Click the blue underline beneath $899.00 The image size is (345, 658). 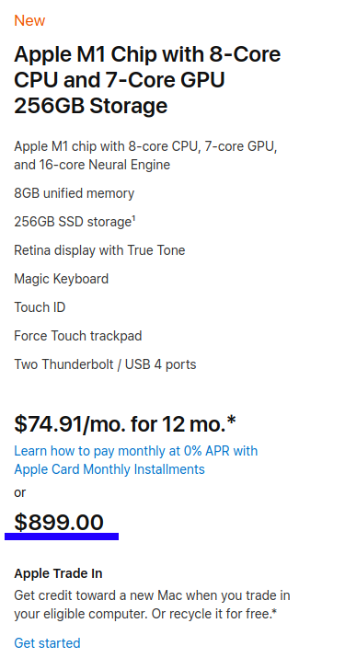click(62, 537)
